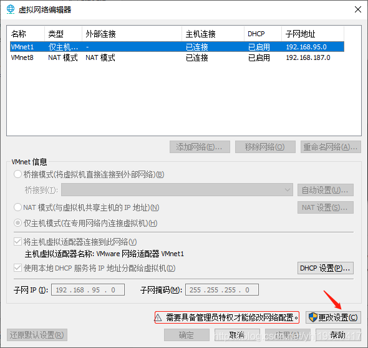Click the 子网掩码 input field
The width and height of the screenshot is (368, 348).
(222, 290)
